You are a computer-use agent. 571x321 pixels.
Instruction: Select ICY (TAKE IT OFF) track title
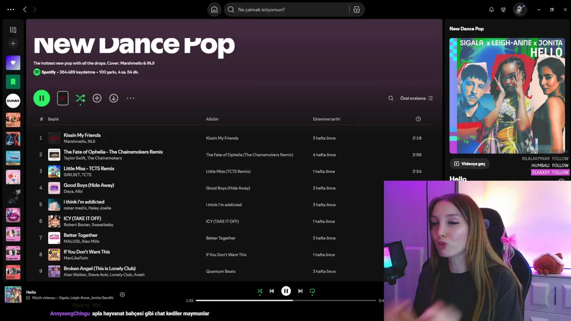(82, 218)
